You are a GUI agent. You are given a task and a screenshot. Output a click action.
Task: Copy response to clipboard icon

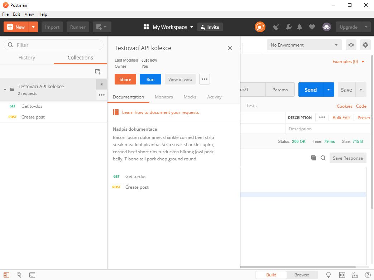coord(314,158)
